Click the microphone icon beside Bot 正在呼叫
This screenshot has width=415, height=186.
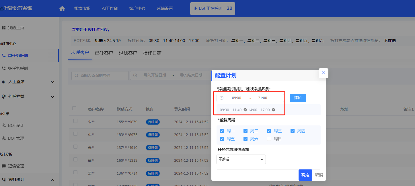pyautogui.click(x=195, y=9)
